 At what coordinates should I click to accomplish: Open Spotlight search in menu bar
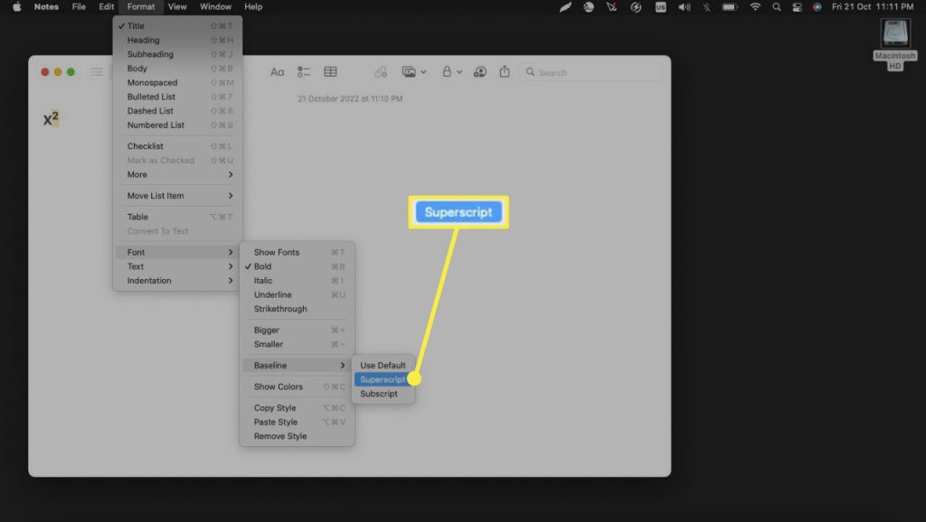click(x=777, y=7)
